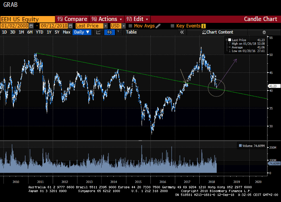
Task: Click the GRAB title text
Action: coord(10,5)
